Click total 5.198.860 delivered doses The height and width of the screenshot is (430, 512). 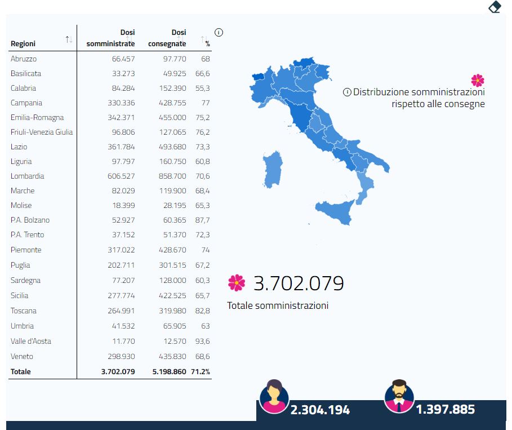click(169, 371)
